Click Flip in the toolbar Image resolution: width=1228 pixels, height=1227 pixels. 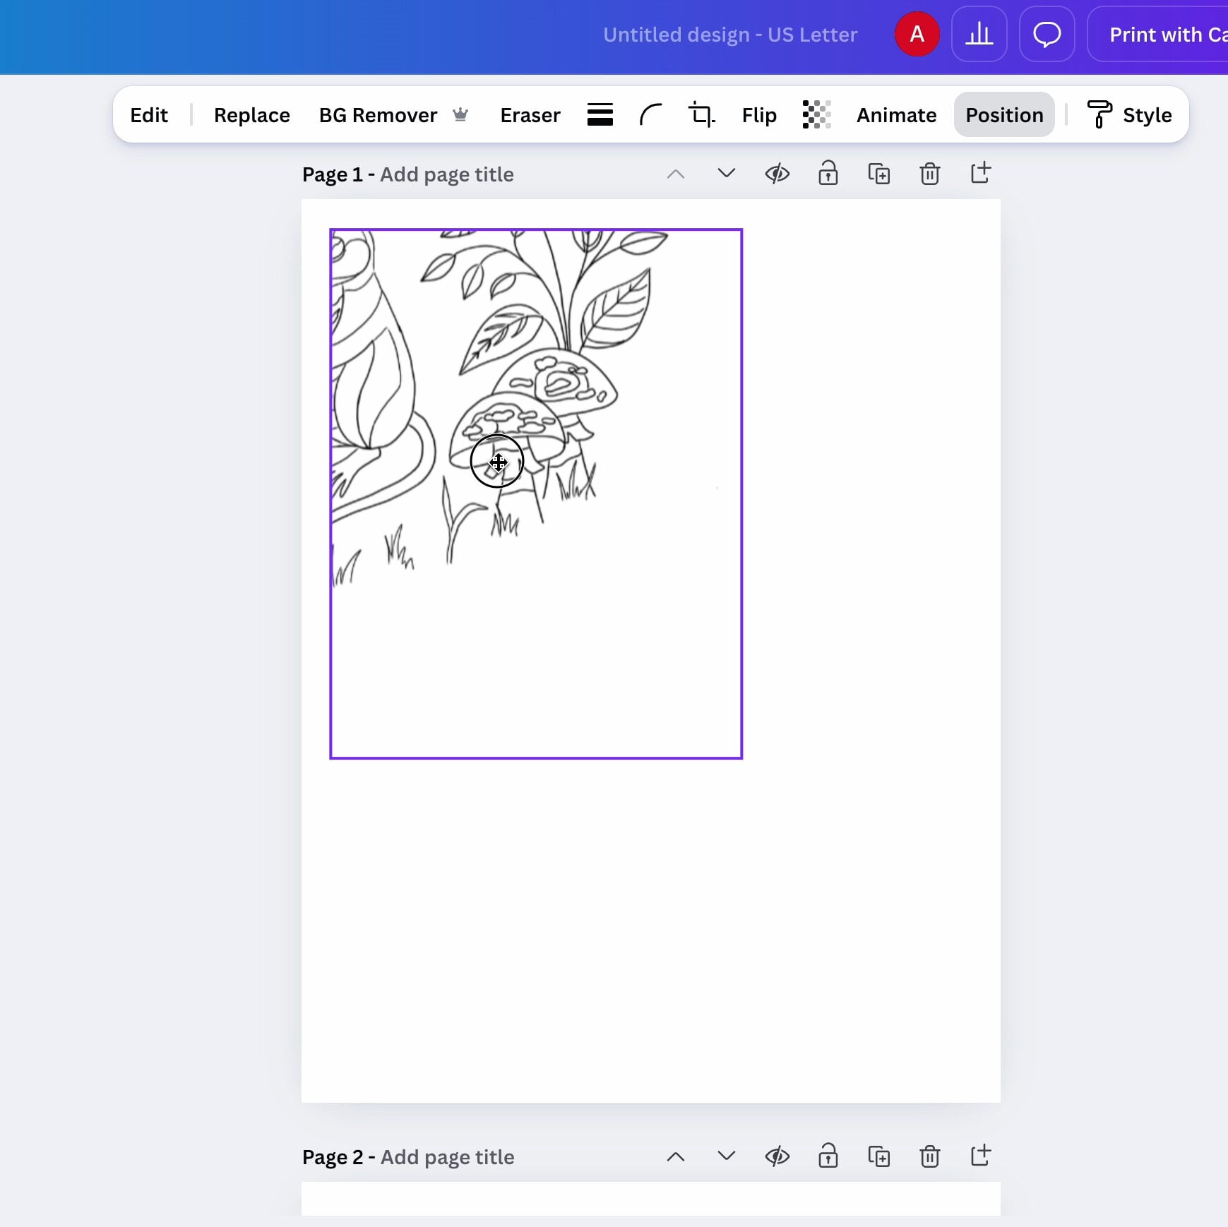tap(759, 115)
